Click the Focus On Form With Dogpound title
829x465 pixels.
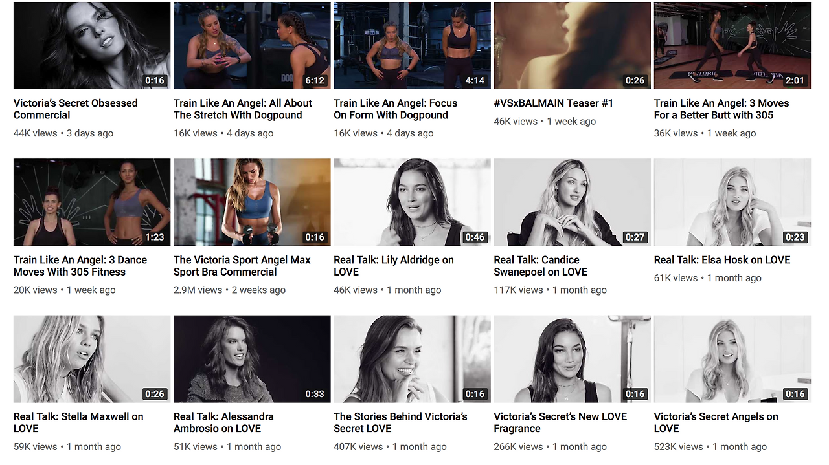pyautogui.click(x=395, y=109)
